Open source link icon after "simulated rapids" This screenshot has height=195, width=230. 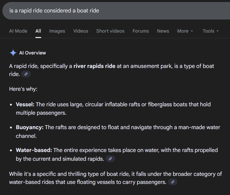pyautogui.click(x=110, y=159)
